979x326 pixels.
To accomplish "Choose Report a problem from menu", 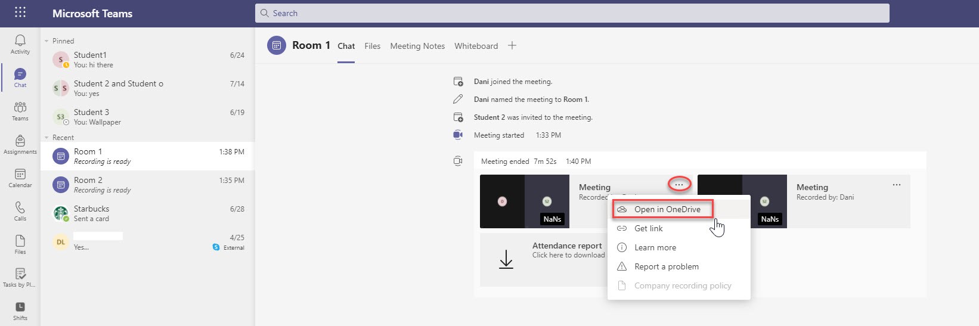I will pyautogui.click(x=679, y=266).
